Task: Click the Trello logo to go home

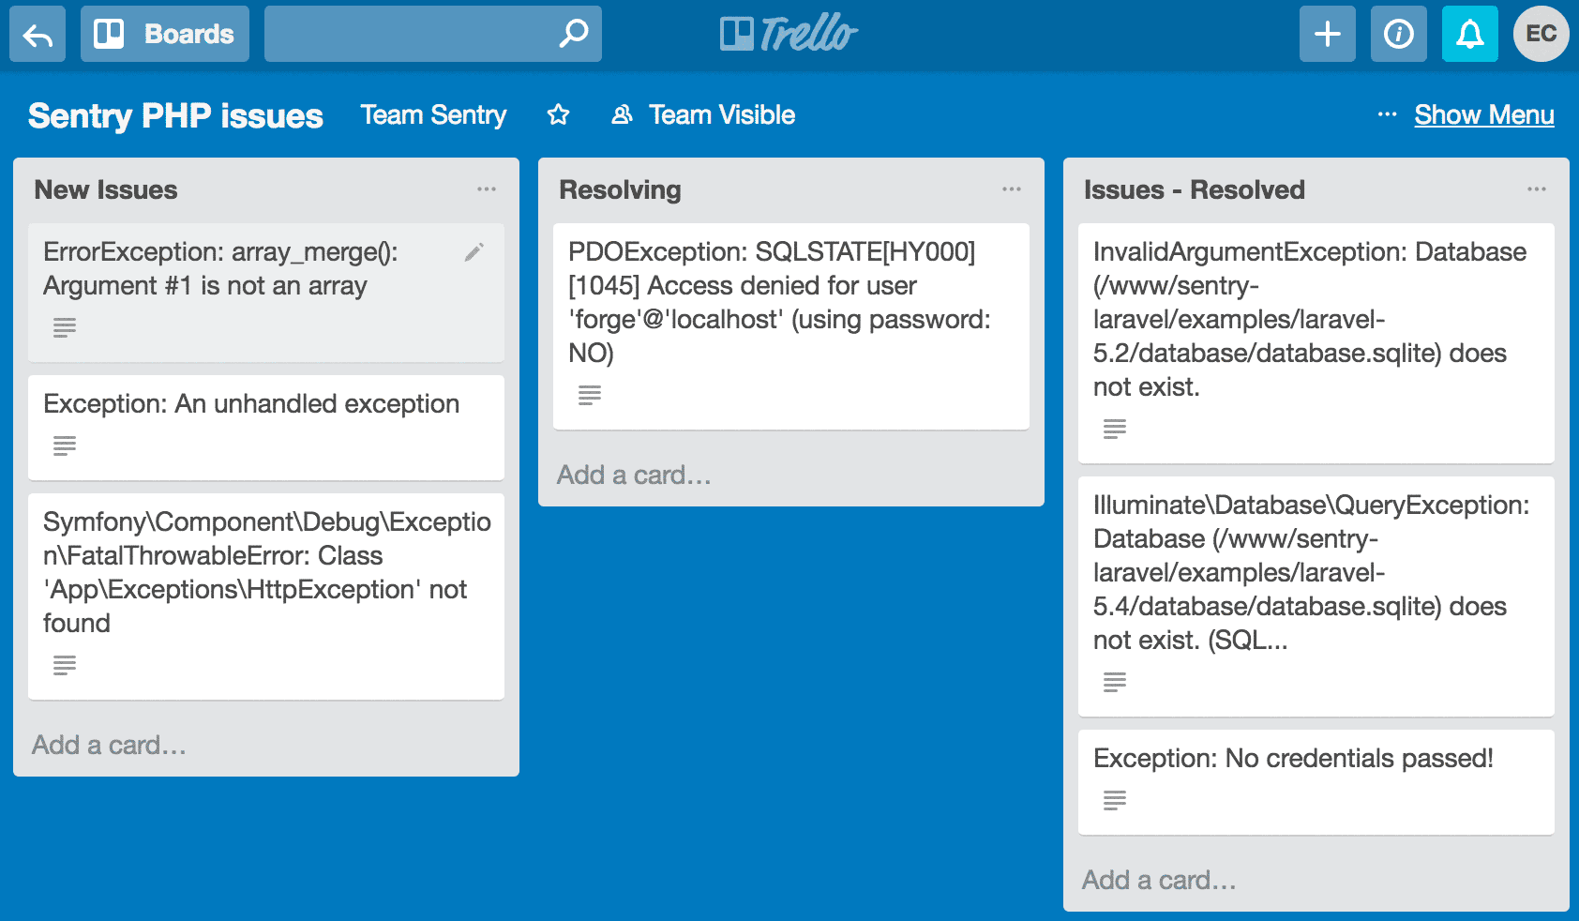Action: click(x=789, y=34)
